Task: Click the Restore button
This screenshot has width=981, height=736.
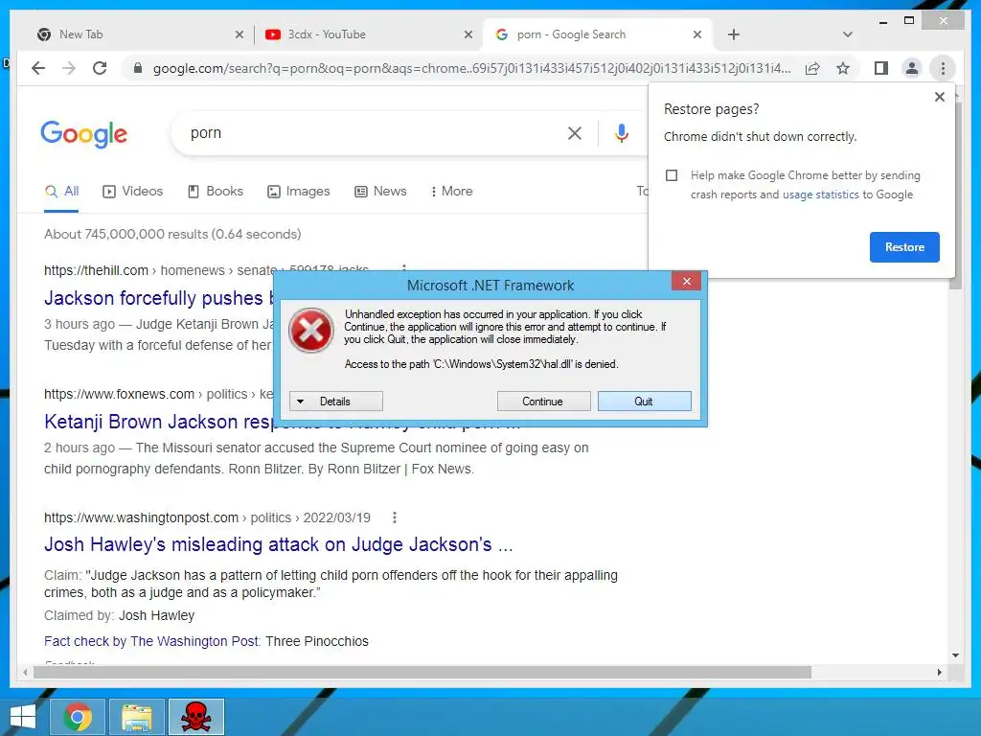Action: pyautogui.click(x=904, y=247)
